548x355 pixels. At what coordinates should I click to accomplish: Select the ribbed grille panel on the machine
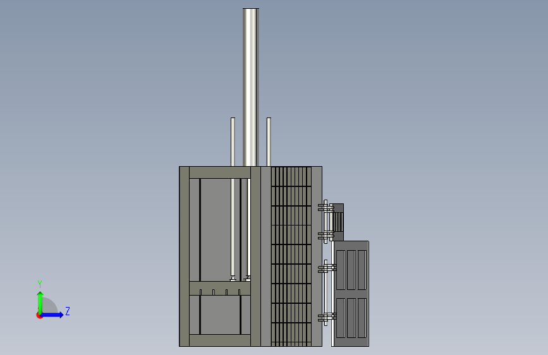[x=291, y=256]
